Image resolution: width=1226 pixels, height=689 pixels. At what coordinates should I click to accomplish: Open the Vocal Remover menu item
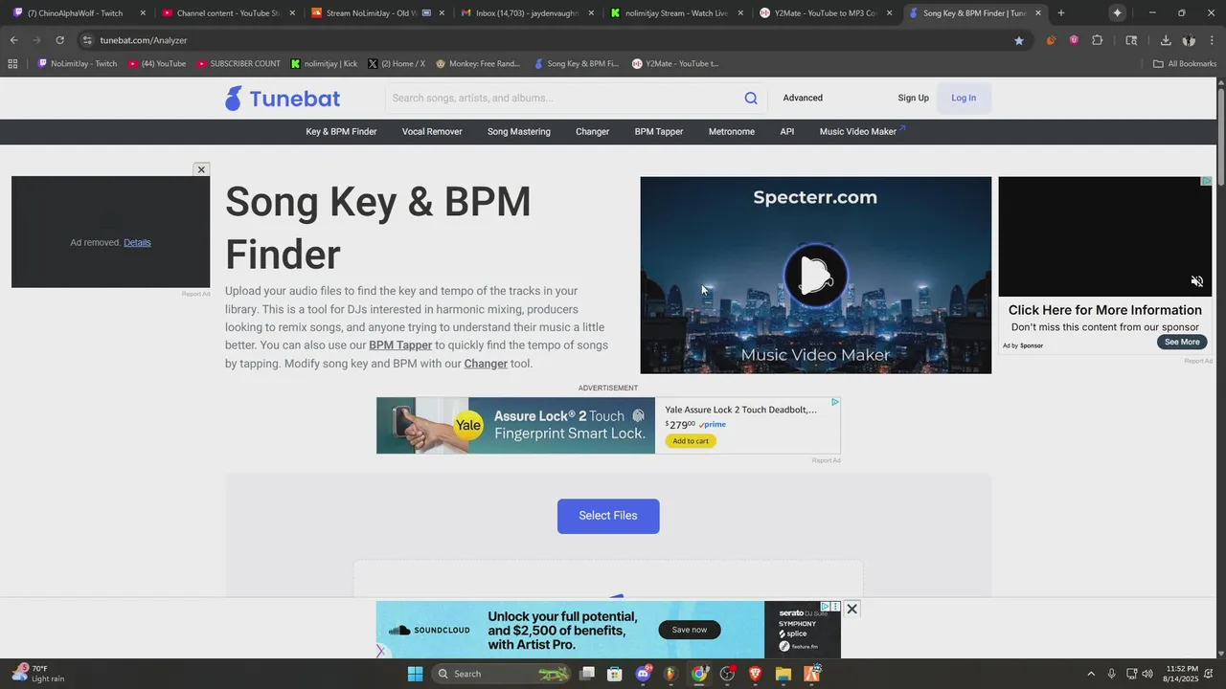(x=432, y=132)
